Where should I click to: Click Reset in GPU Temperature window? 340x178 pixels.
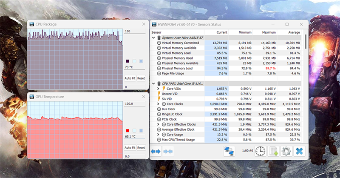(x=141, y=148)
